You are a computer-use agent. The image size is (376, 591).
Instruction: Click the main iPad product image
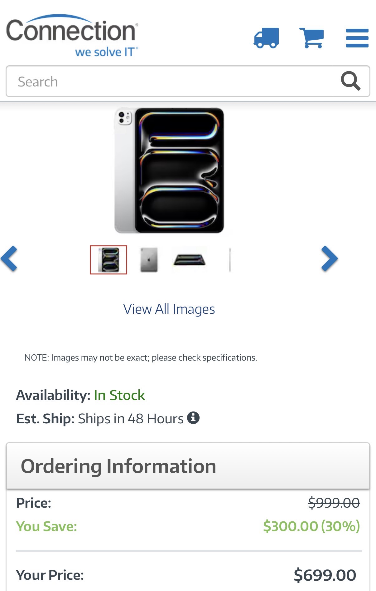(x=169, y=170)
